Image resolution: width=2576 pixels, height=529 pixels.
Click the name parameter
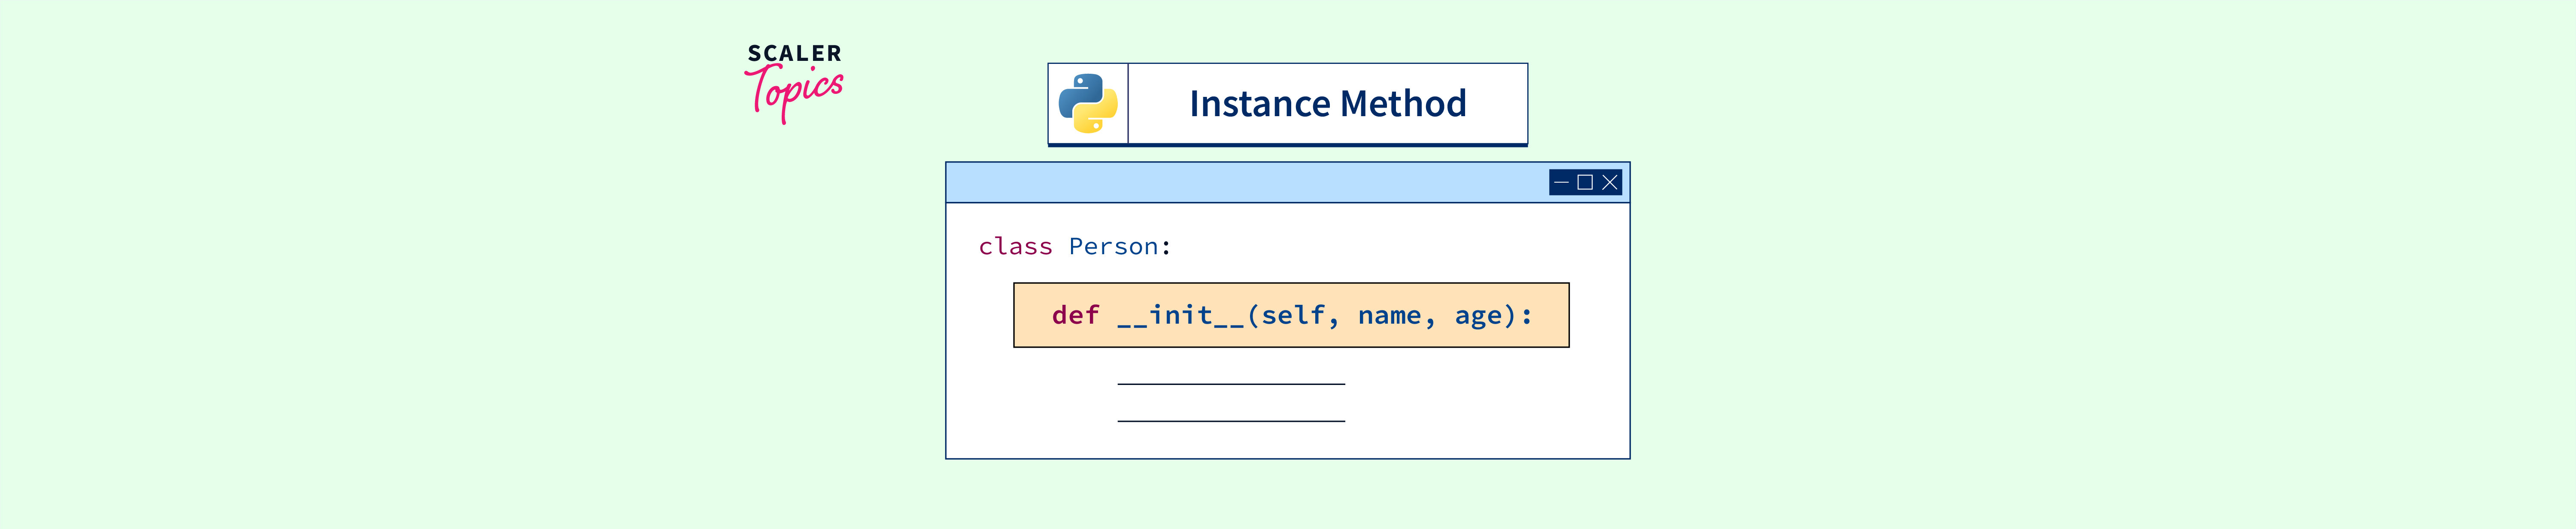(1389, 316)
